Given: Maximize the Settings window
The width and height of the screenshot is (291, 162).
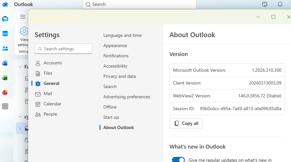Looking at the screenshot, I should coord(273,17).
